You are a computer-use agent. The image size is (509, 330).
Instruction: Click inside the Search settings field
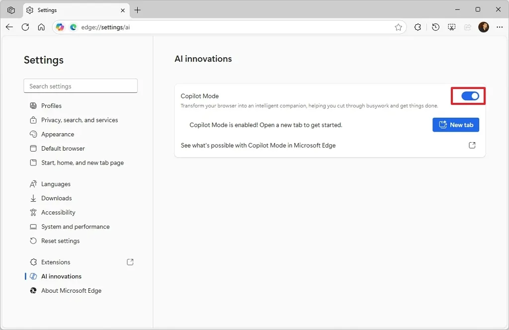pyautogui.click(x=81, y=85)
